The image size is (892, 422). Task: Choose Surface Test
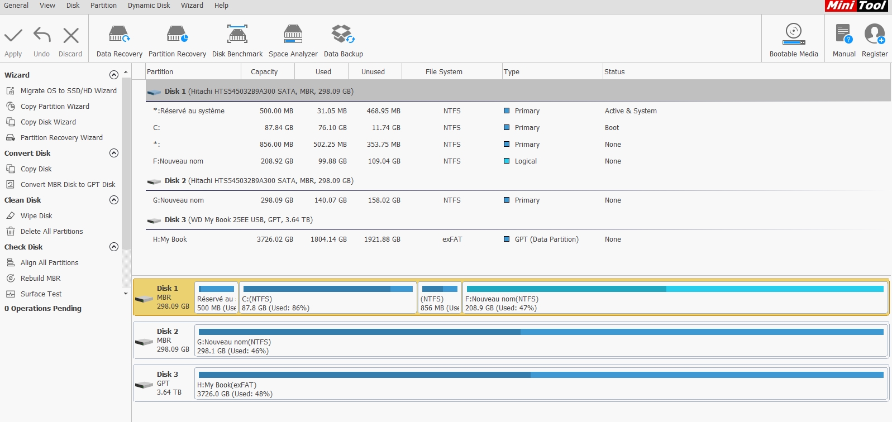click(x=41, y=294)
